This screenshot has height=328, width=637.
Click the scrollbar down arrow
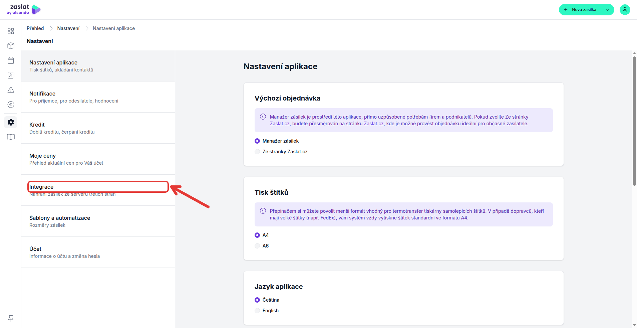click(x=634, y=325)
